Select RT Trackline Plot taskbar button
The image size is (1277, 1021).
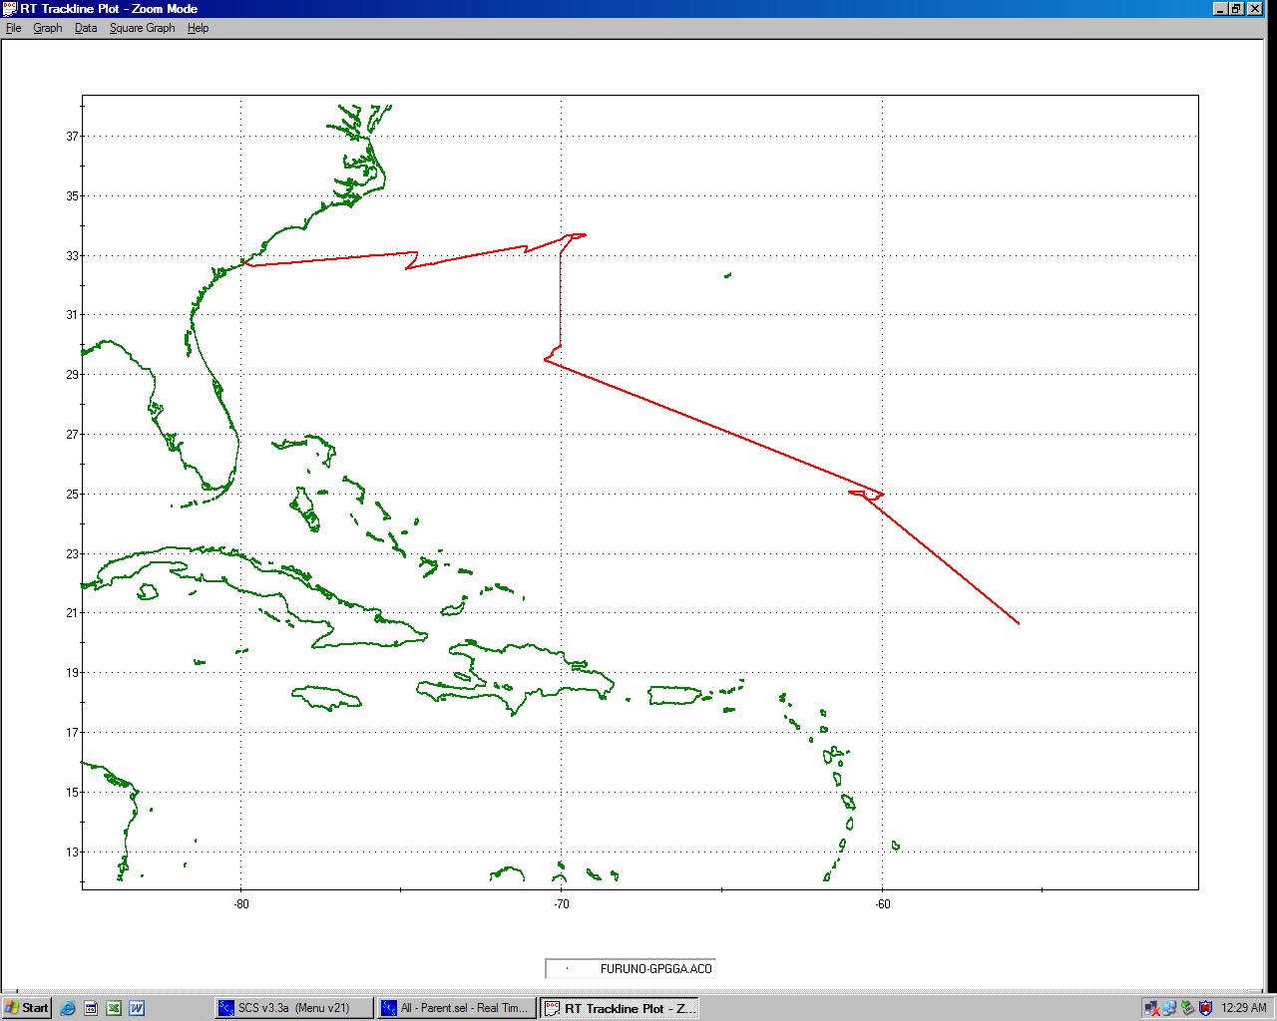(x=619, y=1008)
